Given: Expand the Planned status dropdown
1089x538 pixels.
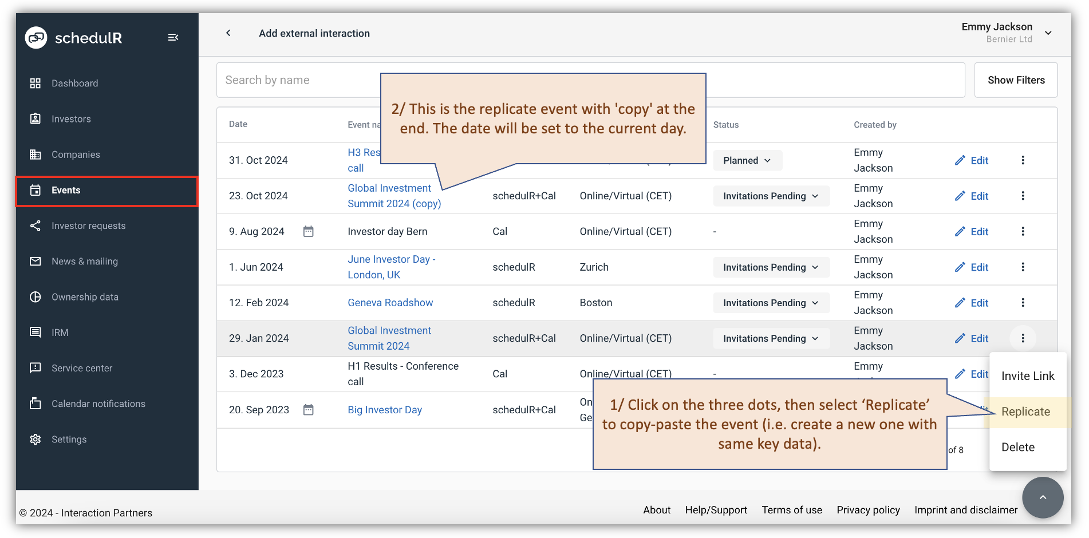Looking at the screenshot, I should 747,160.
